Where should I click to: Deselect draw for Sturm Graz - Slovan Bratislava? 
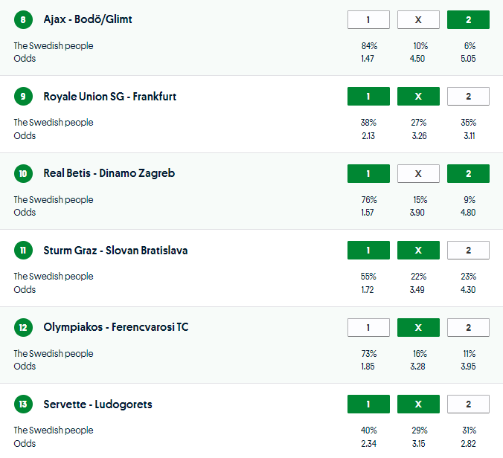coord(418,251)
